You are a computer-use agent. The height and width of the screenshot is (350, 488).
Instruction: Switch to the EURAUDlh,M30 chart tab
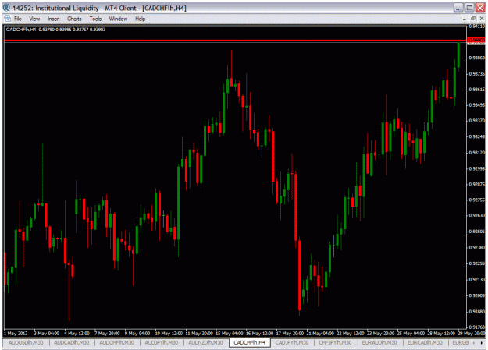(x=379, y=342)
